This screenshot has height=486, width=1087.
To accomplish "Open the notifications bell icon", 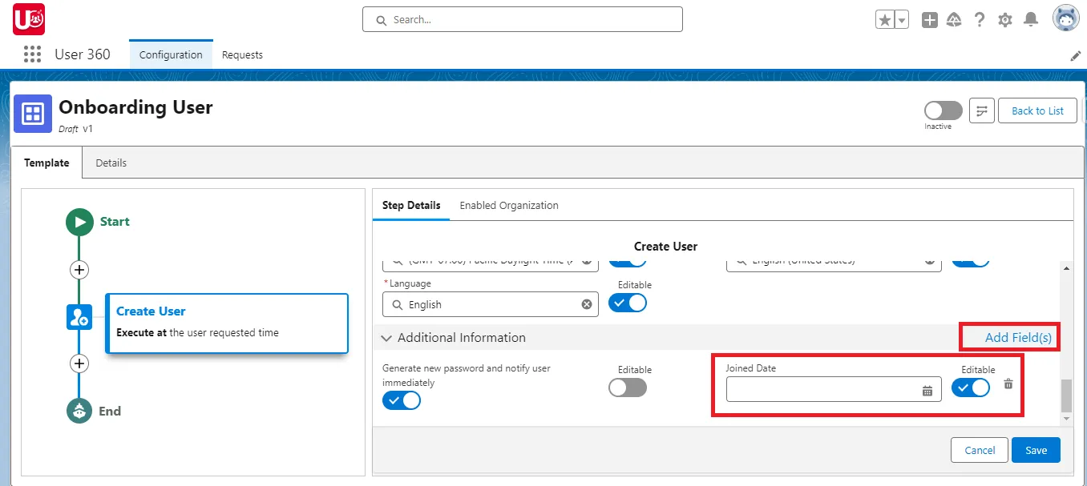I will (x=1030, y=18).
